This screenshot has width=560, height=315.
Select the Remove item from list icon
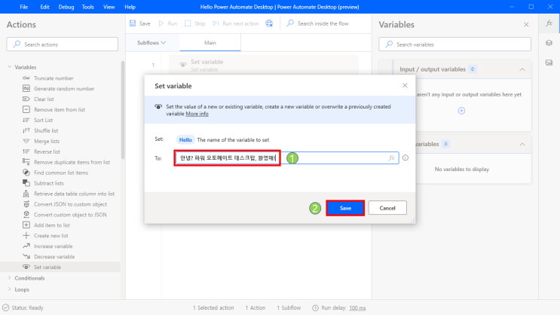(x=26, y=109)
